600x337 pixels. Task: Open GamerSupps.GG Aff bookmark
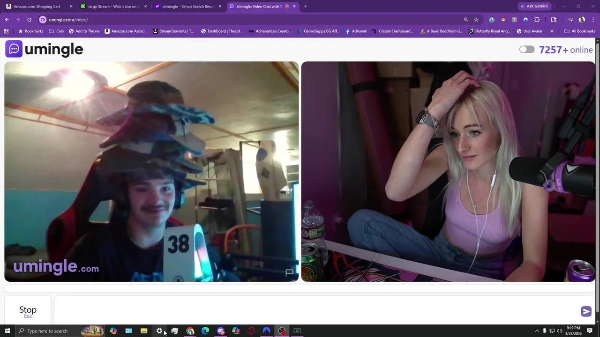(318, 31)
